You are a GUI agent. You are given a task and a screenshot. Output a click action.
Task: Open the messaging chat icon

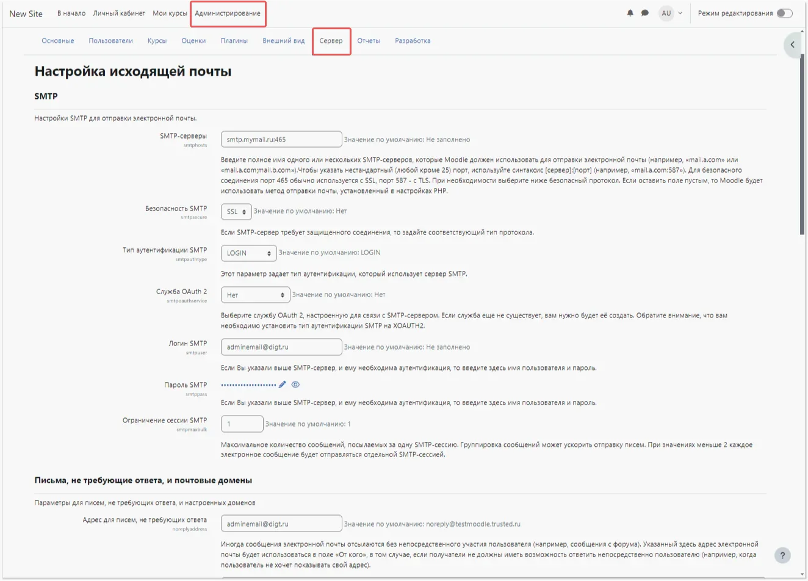click(645, 12)
